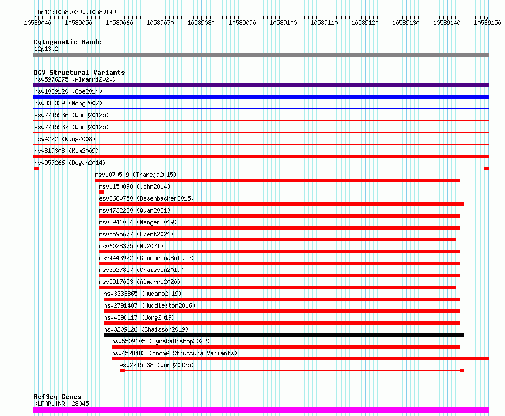Open nsv2791407 (Huddleston2016) label

(149, 305)
